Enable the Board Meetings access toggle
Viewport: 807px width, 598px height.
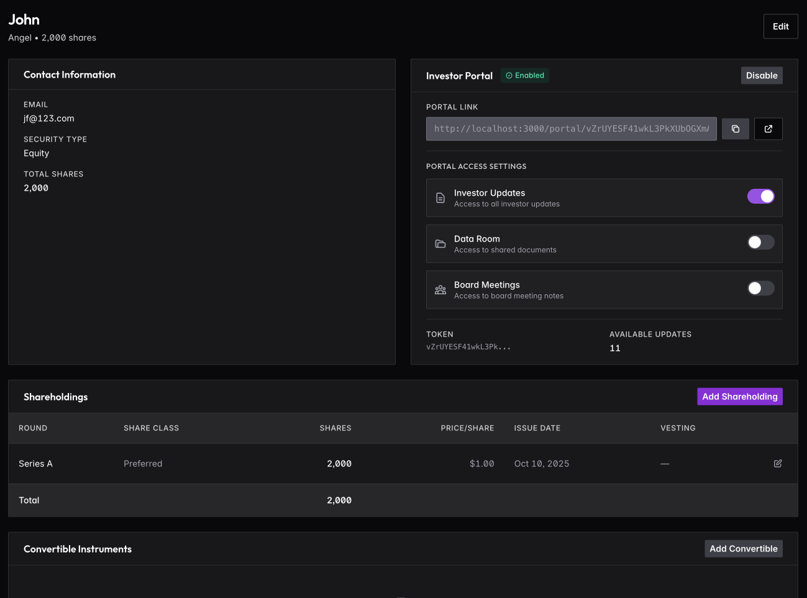(x=760, y=289)
